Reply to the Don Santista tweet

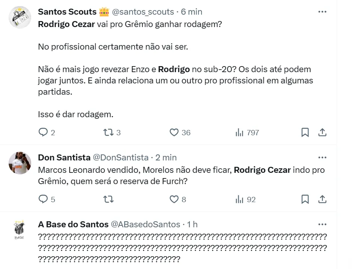(44, 199)
